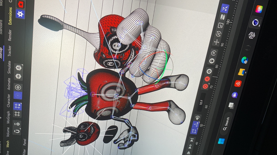This screenshot has height=155, width=277.
Task: Open the Simulate menu
Action: pos(9,67)
